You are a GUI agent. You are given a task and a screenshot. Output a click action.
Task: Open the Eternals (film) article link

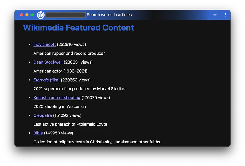click(47, 80)
